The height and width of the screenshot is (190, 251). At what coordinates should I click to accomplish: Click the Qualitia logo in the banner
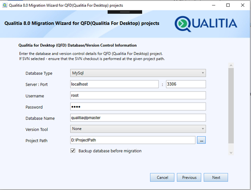pyautogui.click(x=206, y=24)
